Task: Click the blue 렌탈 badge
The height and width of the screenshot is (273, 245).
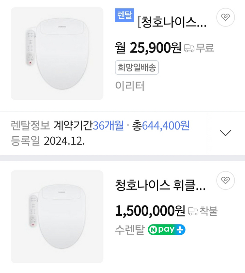Action: pyautogui.click(x=124, y=15)
